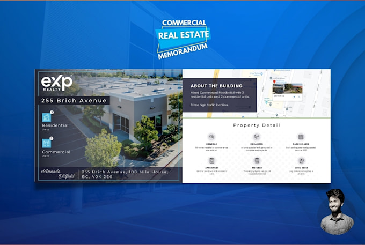Viewport: 365px width, 245px height.
Task: Click the 'COMMERCIAL' title word
Action: coord(184,23)
